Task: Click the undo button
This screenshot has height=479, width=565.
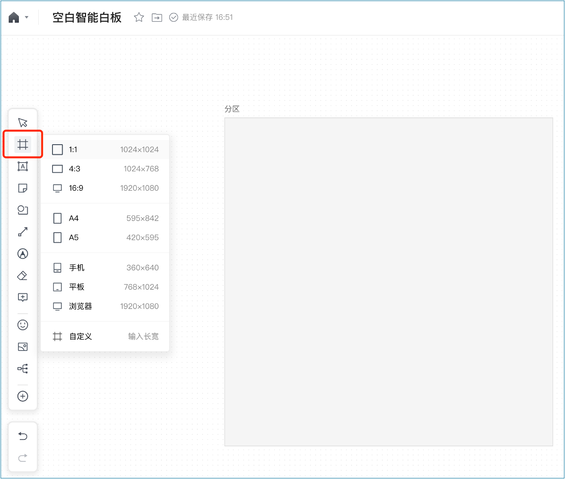Action: tap(23, 436)
